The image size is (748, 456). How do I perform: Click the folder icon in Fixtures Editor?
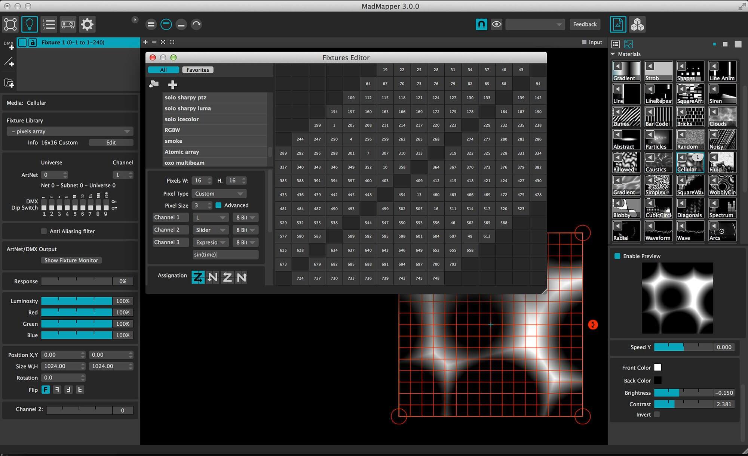point(154,84)
